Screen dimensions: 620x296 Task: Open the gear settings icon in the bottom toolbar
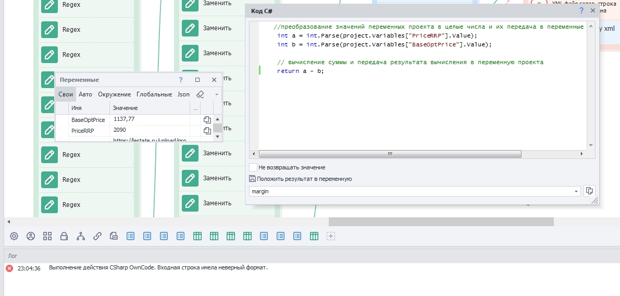click(14, 236)
